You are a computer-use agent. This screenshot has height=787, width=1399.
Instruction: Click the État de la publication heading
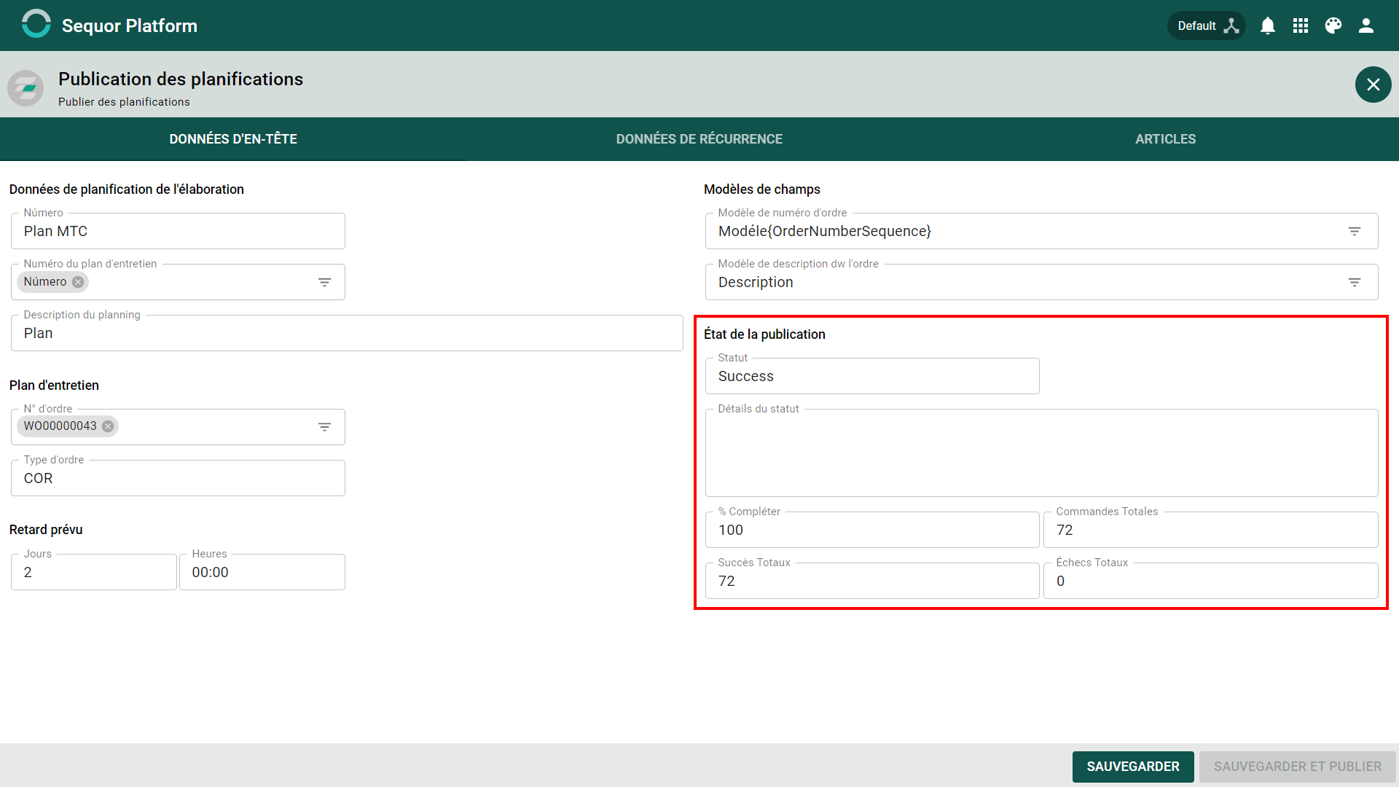tap(764, 334)
